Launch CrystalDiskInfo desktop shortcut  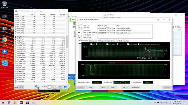pos(4,65)
